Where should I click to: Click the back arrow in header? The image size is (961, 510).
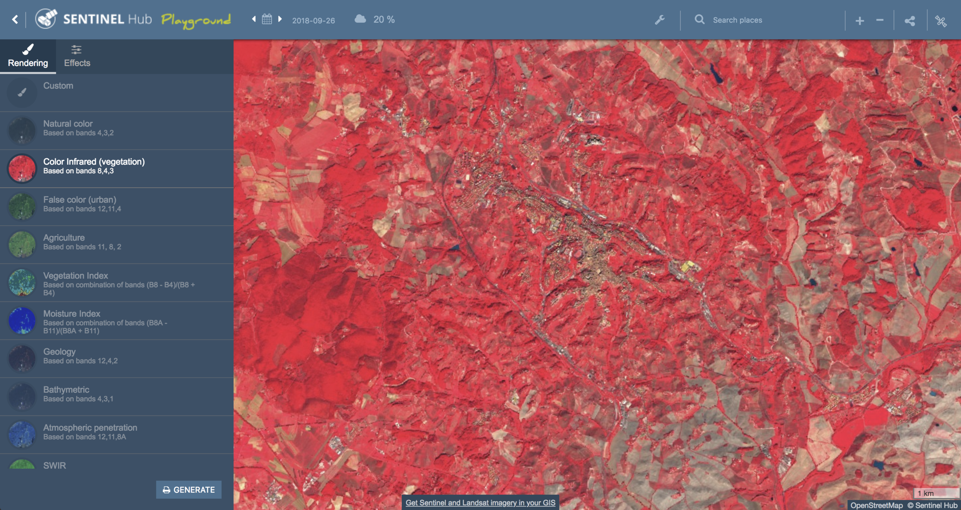[x=15, y=20]
